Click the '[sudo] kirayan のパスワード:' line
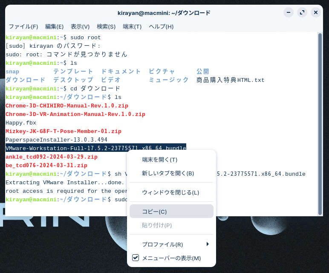329x273 pixels. (x=53, y=46)
